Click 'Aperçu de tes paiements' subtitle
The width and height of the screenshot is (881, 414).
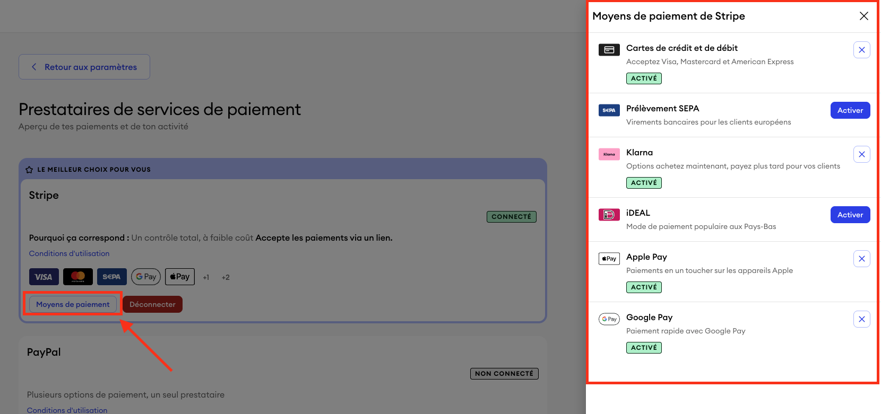(x=103, y=127)
